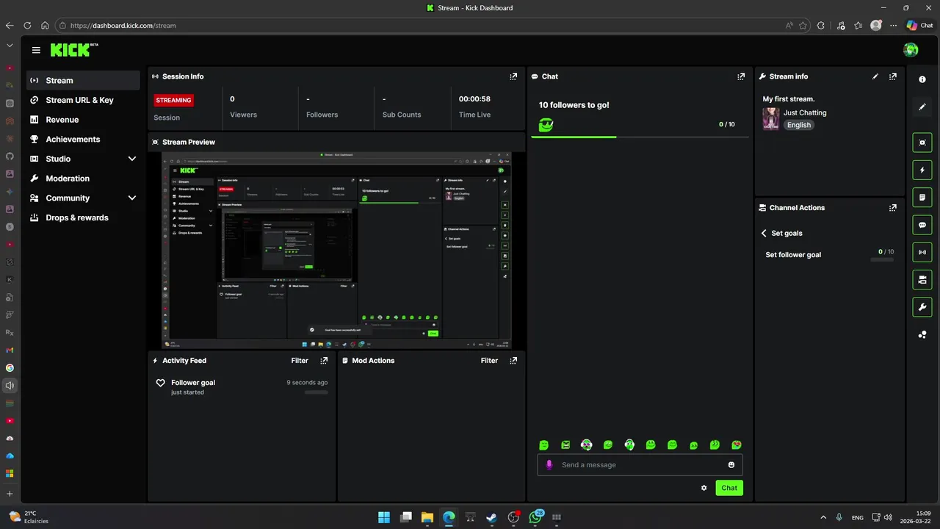Click the Send a message field
Image resolution: width=940 pixels, height=529 pixels.
click(x=640, y=465)
